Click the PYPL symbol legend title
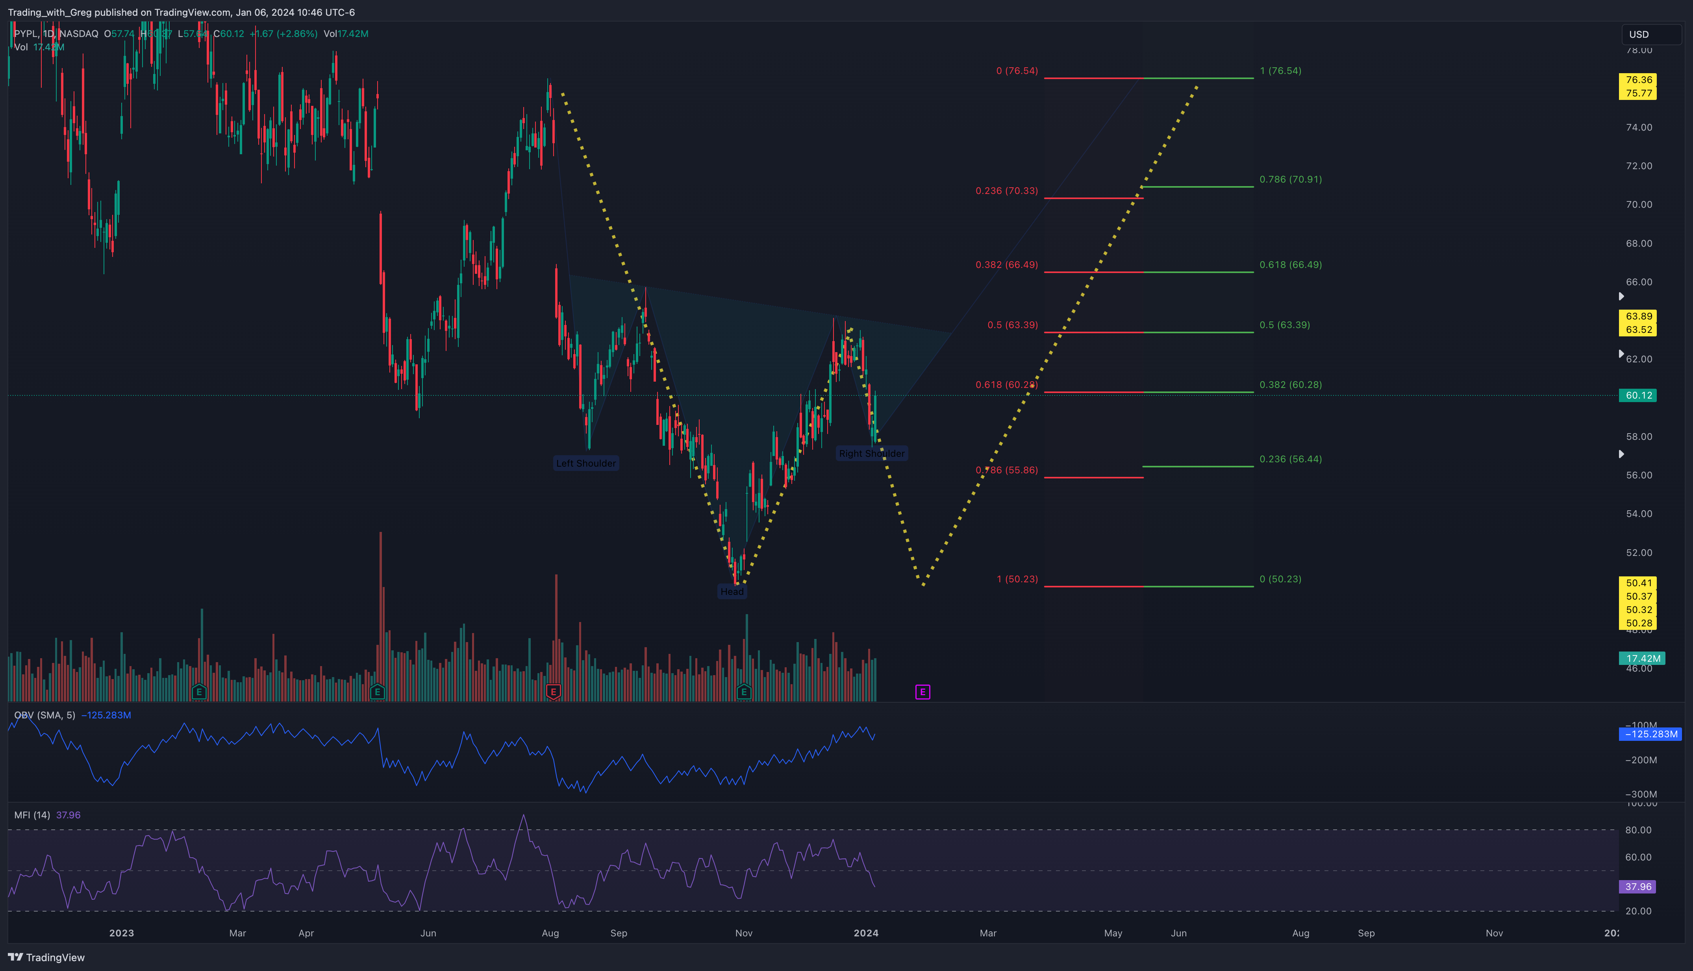 [x=56, y=33]
